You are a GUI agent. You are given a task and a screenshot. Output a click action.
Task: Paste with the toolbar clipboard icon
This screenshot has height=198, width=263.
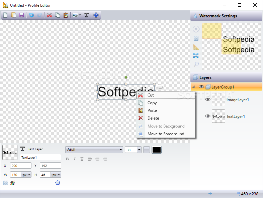tap(66, 15)
